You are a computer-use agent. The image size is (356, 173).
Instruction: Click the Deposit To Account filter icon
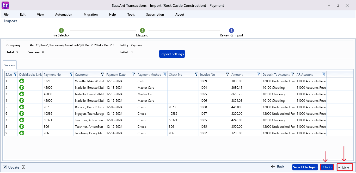(x=292, y=74)
